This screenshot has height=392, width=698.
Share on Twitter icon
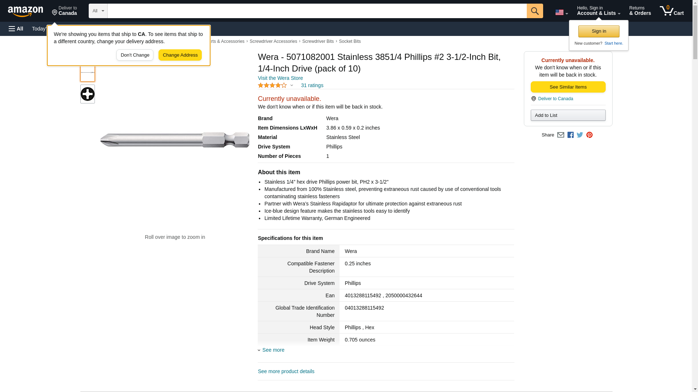click(x=580, y=135)
